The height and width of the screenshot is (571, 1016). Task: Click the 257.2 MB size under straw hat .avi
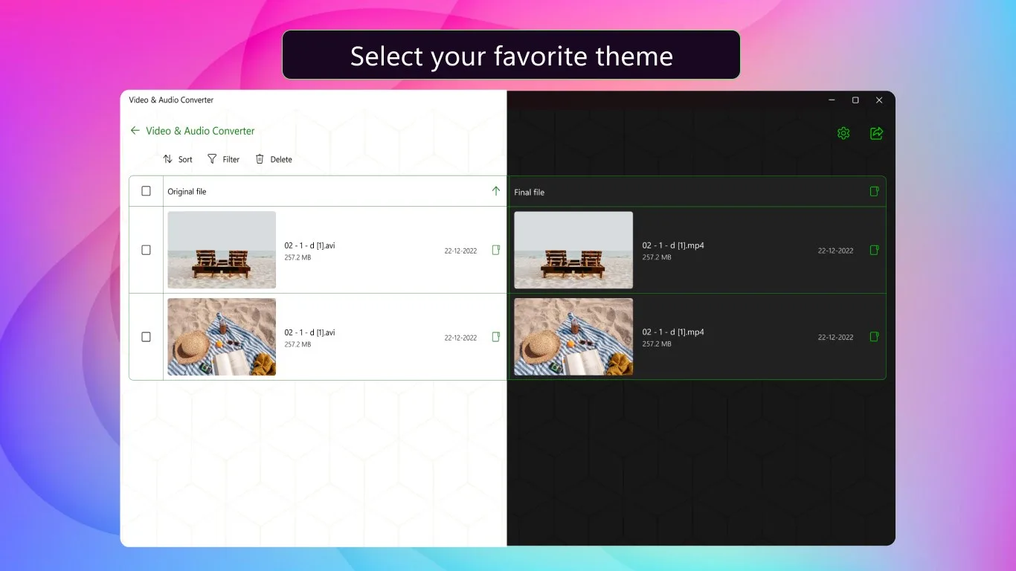[x=298, y=344]
